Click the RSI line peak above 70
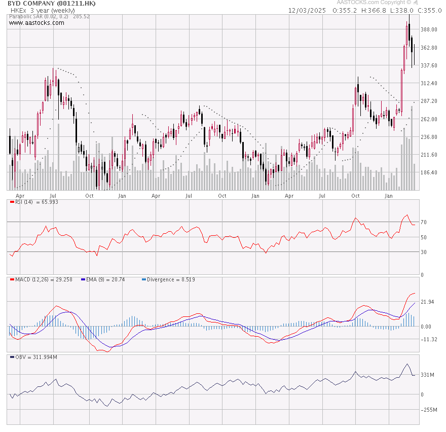 point(406,215)
